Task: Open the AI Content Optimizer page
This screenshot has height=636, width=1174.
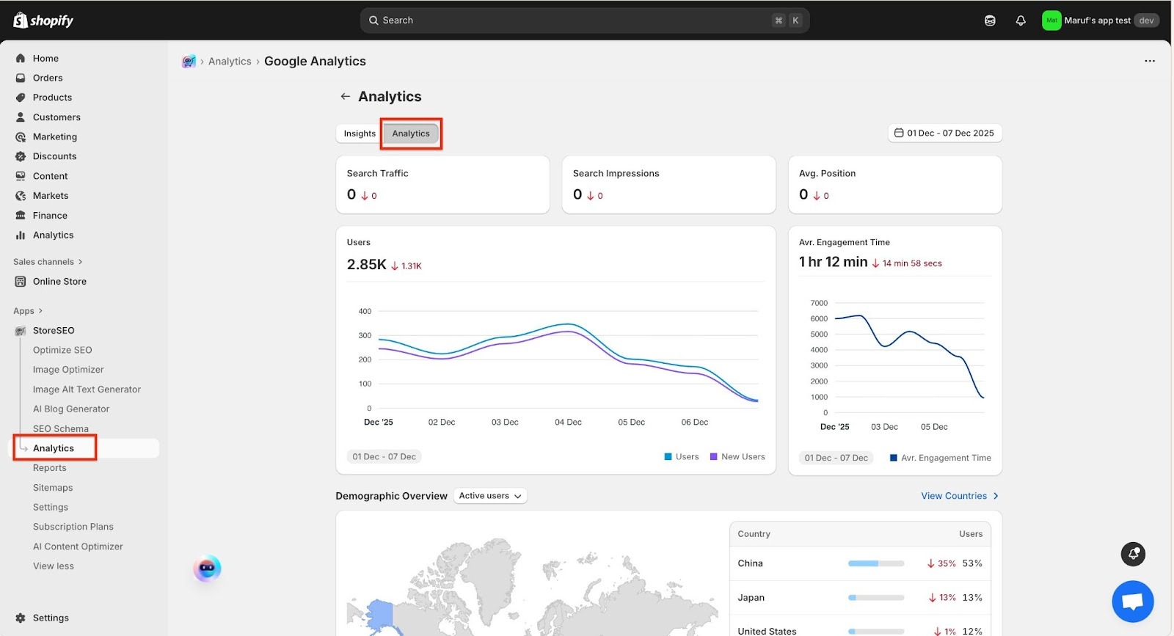Action: coord(78,547)
